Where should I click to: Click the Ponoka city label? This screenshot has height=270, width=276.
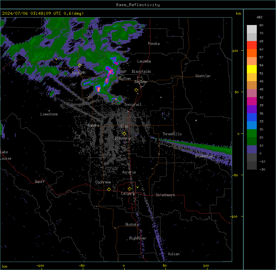tap(154, 44)
